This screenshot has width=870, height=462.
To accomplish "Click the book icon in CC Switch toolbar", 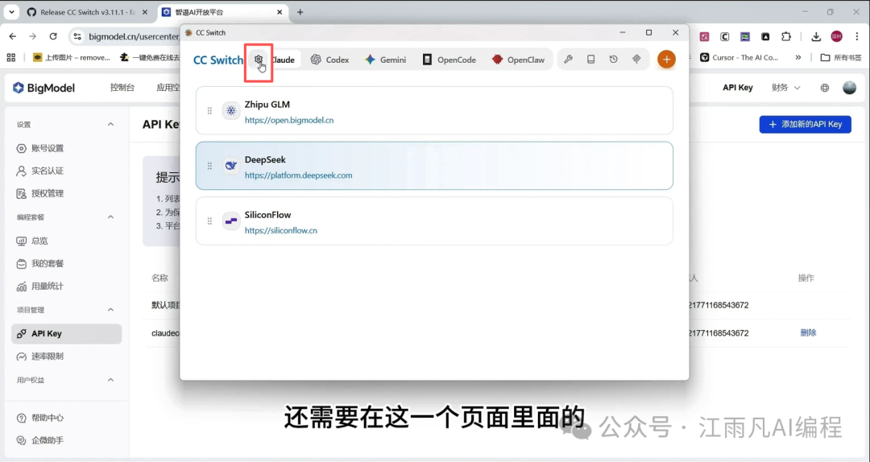I will pos(591,60).
